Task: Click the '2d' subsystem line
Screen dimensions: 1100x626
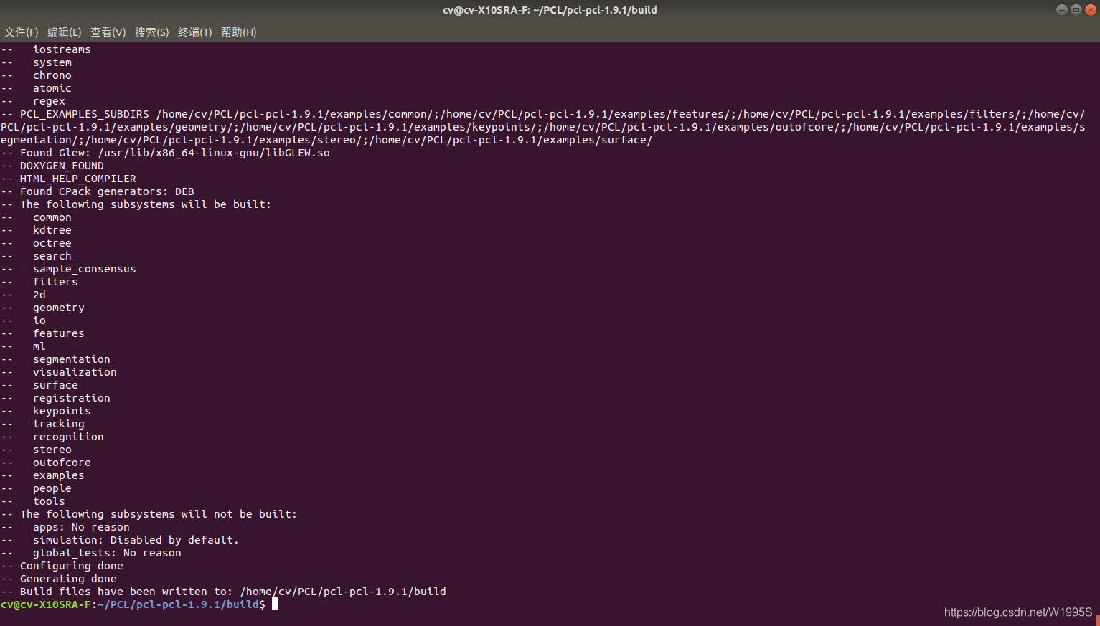Action: click(x=24, y=295)
